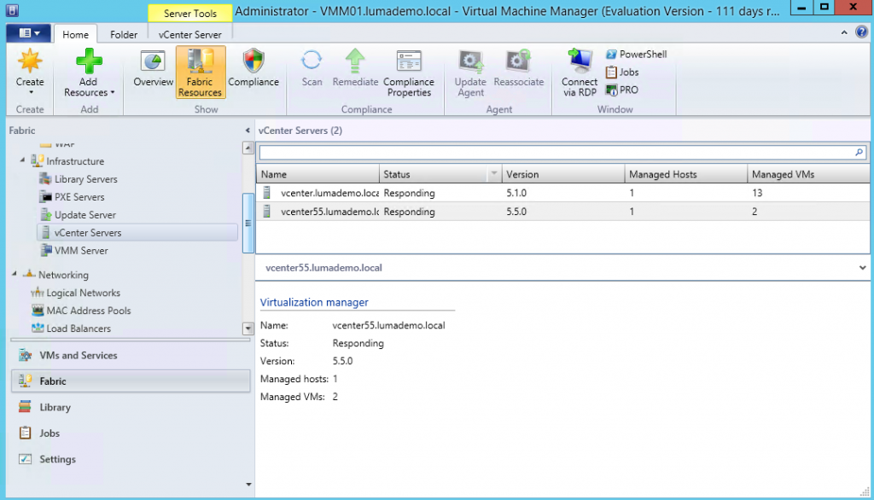Open the Home ribbon tab
Image resolution: width=874 pixels, height=500 pixels.
(75, 35)
